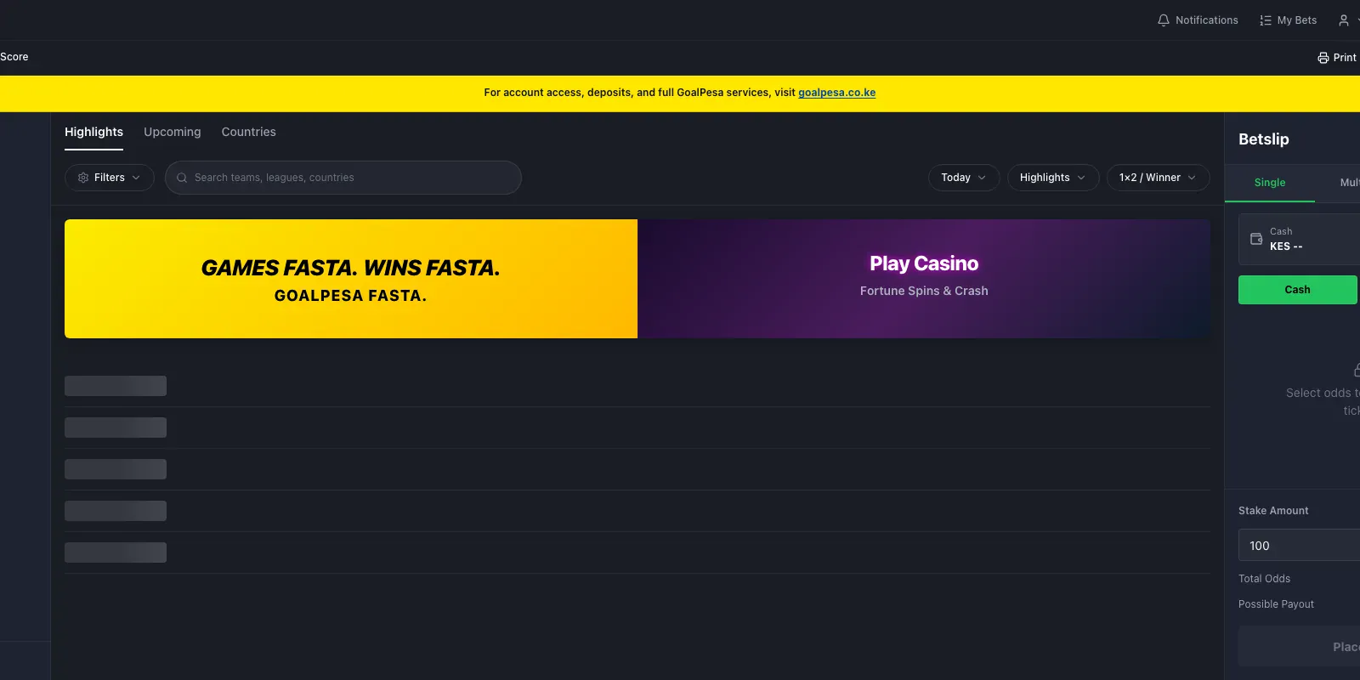
Task: Follow the goalpesa.co.ke link in the banner
Action: [836, 93]
